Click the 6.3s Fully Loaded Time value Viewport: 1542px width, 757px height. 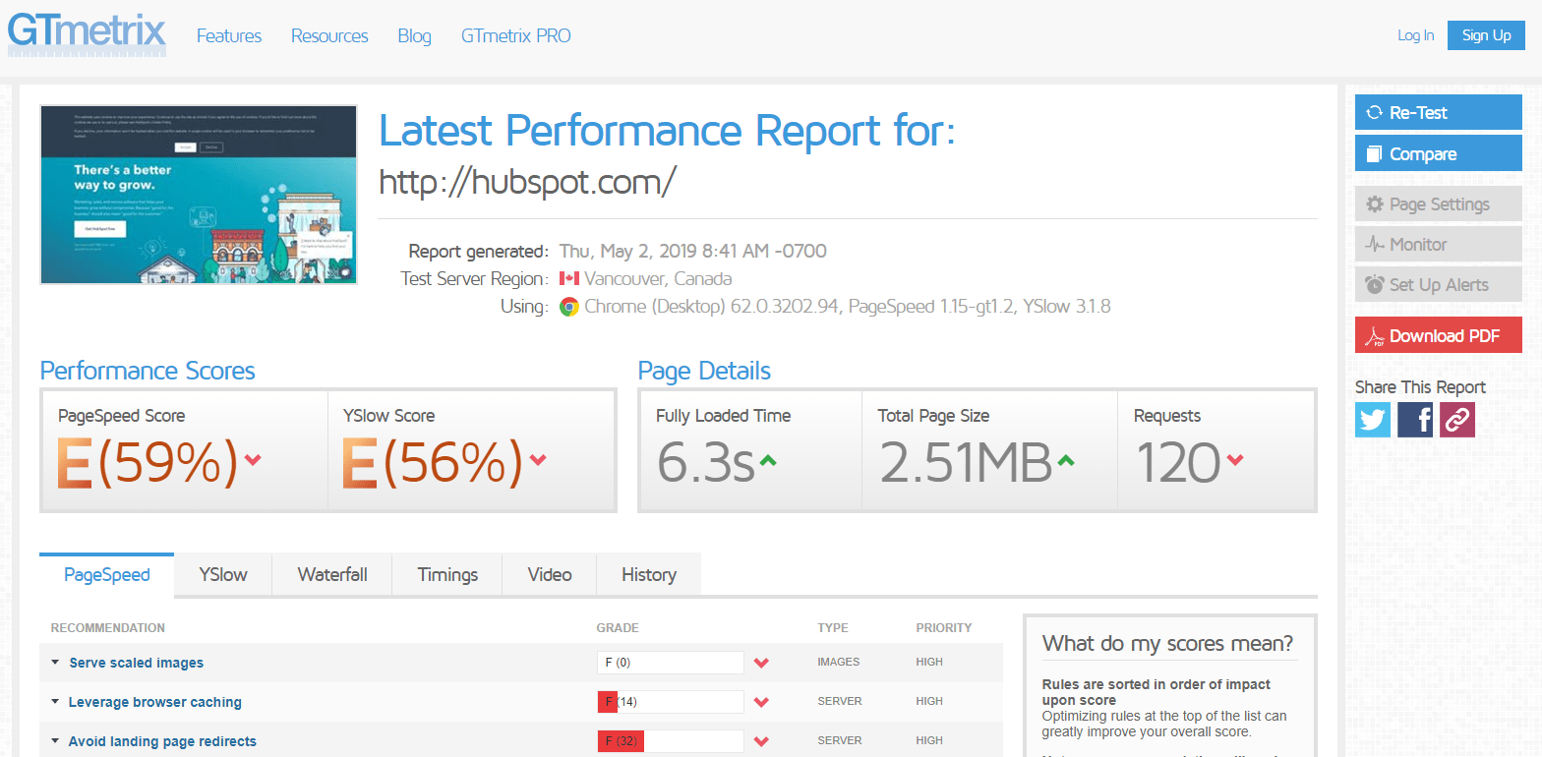[x=705, y=463]
